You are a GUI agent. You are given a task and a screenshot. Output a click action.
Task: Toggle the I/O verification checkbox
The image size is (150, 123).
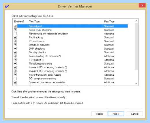click(x=15, y=41)
